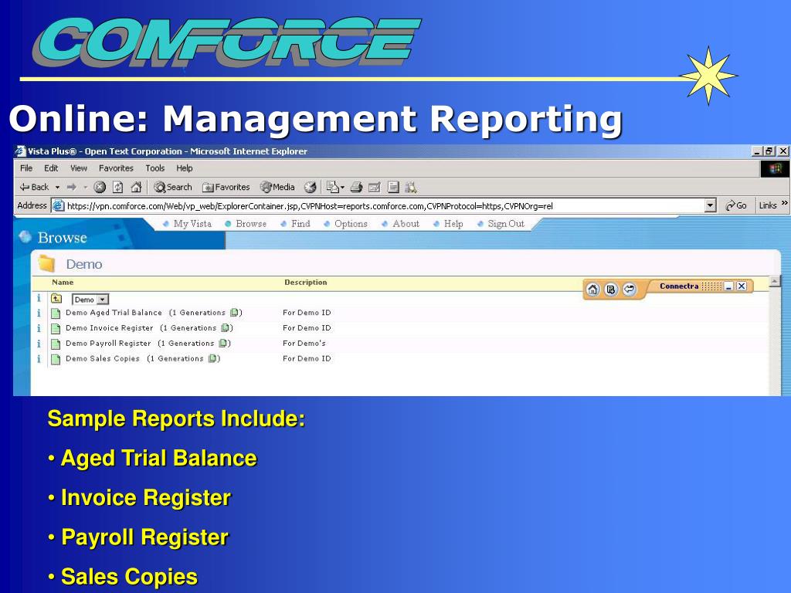
Task: Sort by the Name column header
Action: click(63, 283)
